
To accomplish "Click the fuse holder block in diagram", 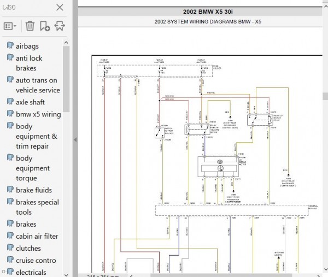I will (x=155, y=71).
